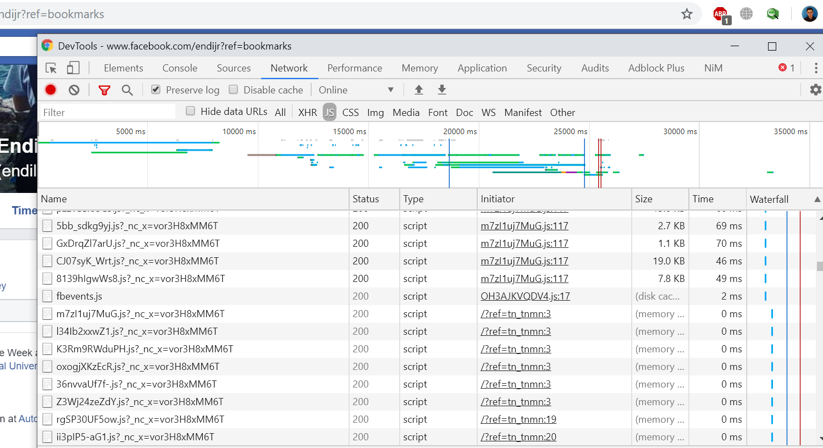Filter by Other request type
Viewport: 823px width, 448px height.
562,112
